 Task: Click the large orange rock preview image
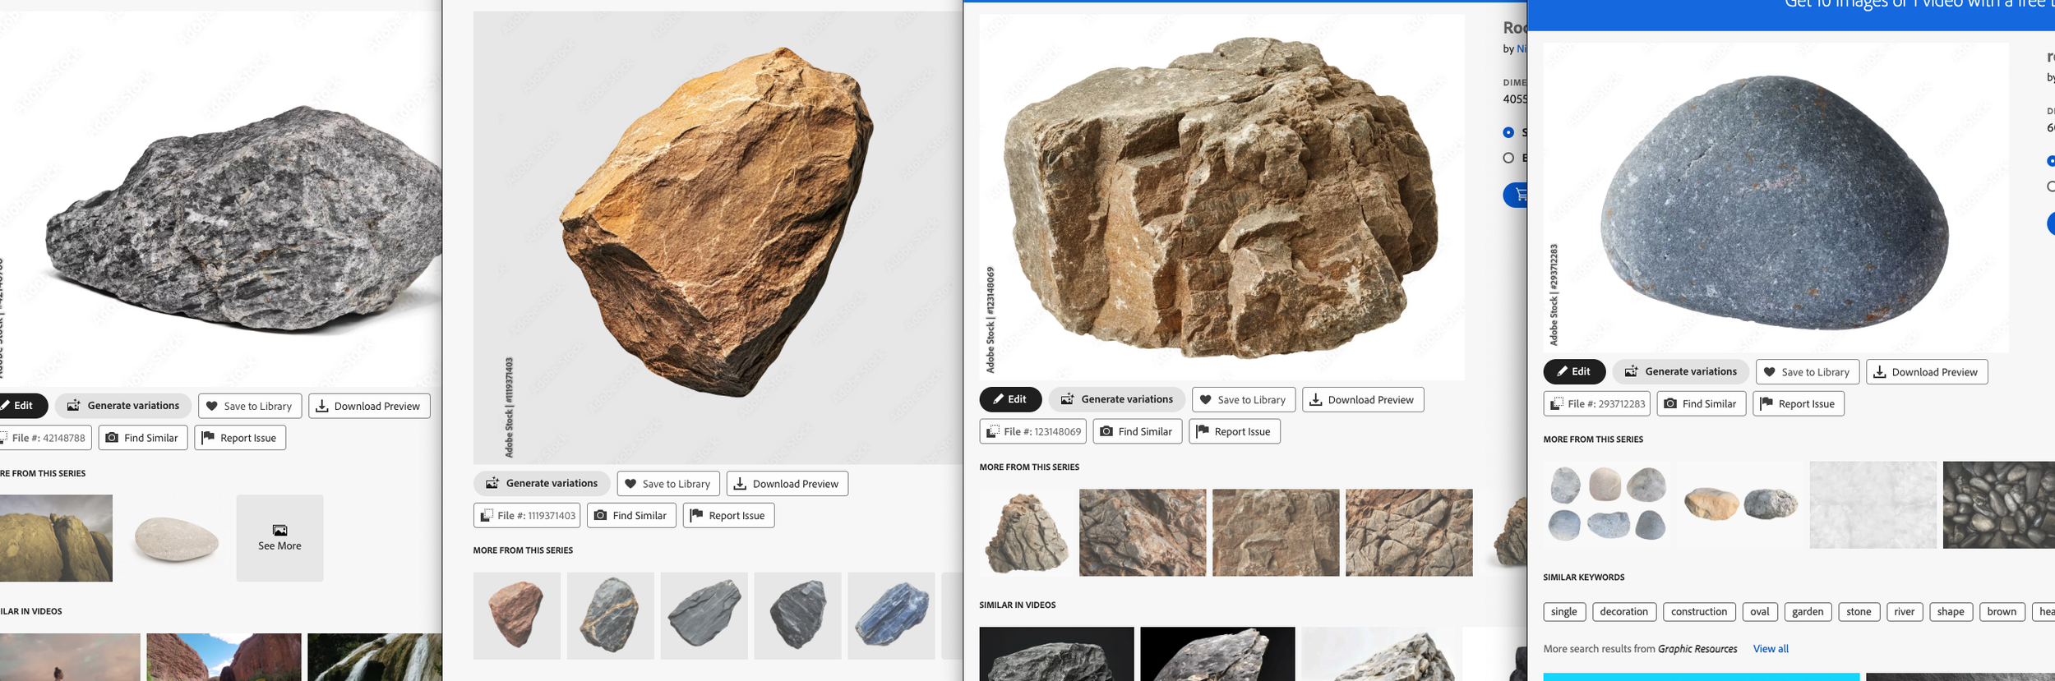718,238
